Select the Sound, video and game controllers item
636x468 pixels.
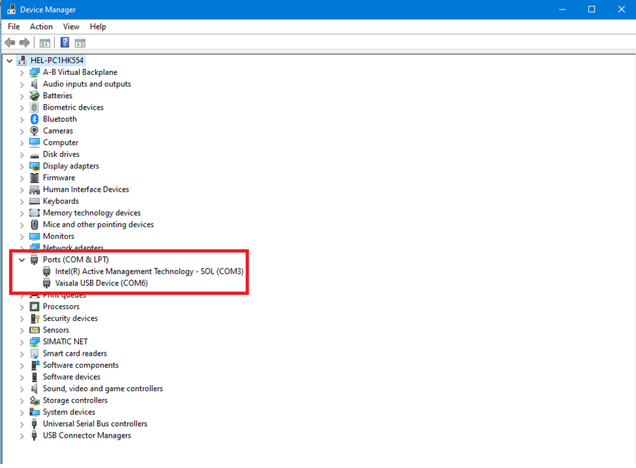click(x=103, y=389)
